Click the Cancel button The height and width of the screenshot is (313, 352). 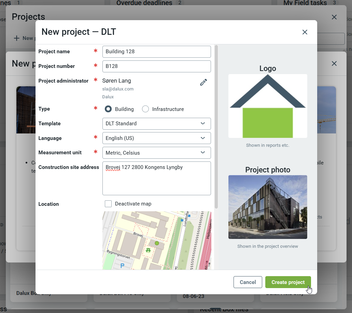click(248, 282)
